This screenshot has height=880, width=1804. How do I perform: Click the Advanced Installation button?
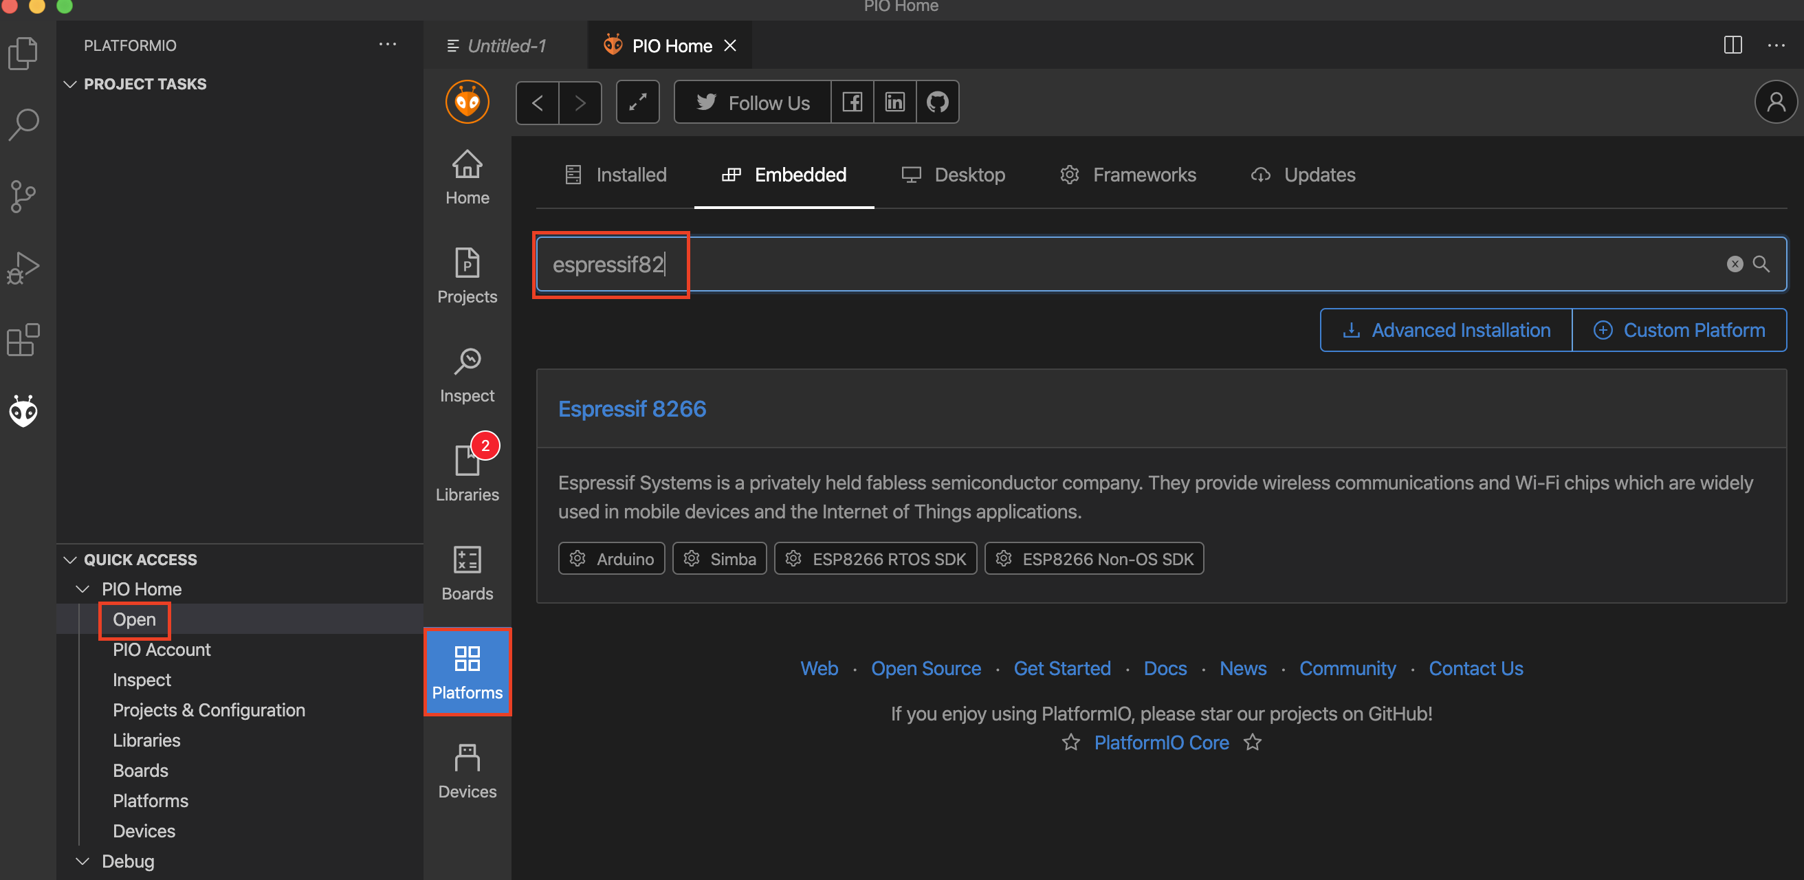pos(1446,331)
